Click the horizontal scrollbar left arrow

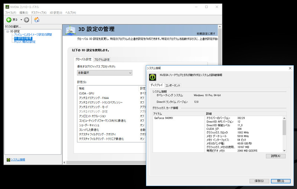click(x=64, y=162)
